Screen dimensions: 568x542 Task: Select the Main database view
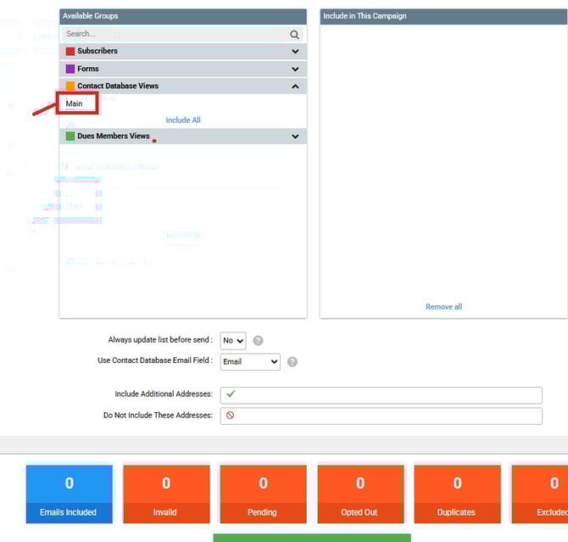click(75, 103)
